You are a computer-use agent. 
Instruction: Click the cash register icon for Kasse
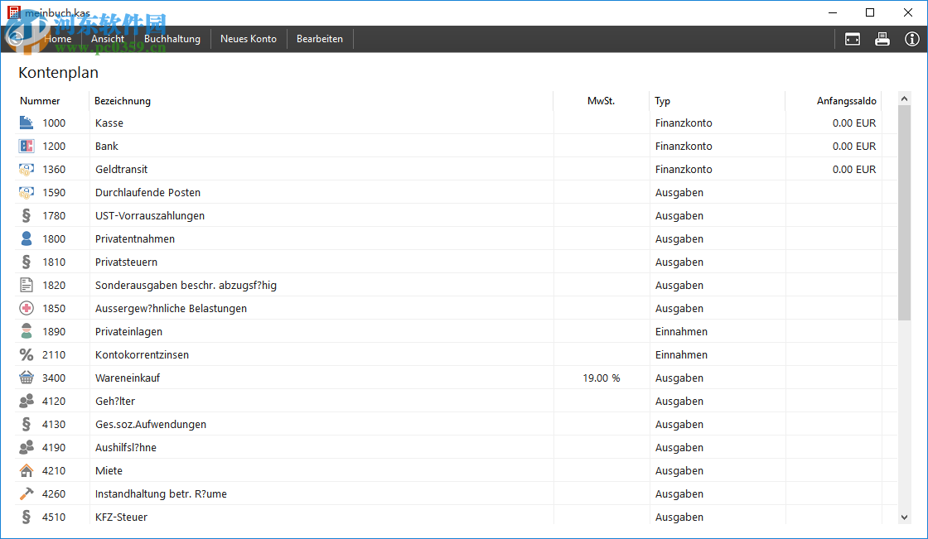point(26,123)
